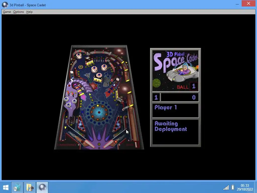Click the Player 1 text panel

coord(175,111)
